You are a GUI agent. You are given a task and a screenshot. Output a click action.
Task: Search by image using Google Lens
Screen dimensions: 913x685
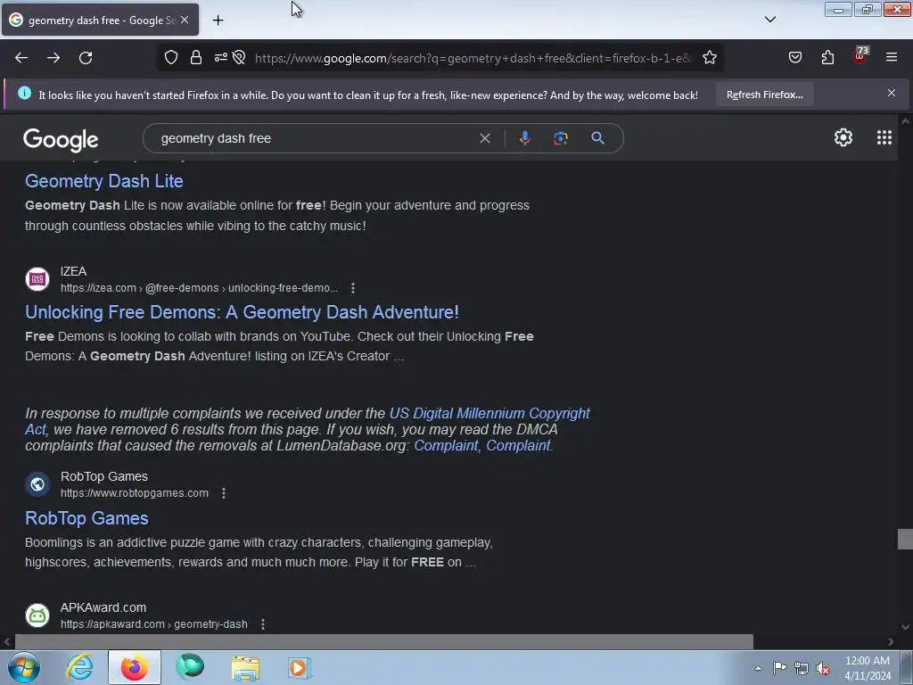560,138
